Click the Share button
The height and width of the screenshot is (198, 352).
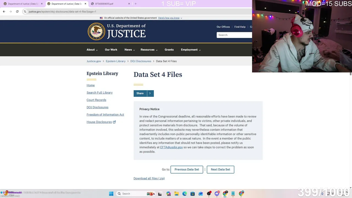[x=140, y=94]
